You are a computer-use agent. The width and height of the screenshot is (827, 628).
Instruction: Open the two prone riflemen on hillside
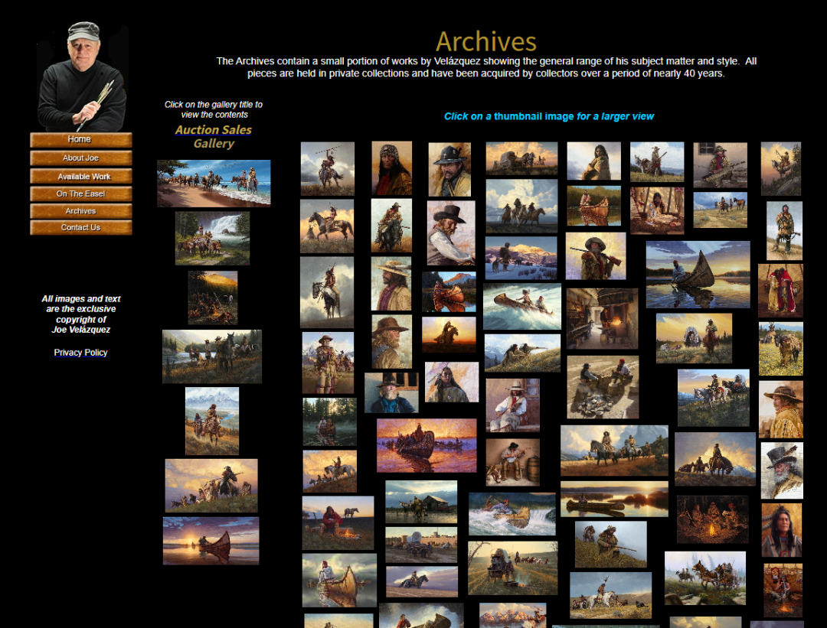tap(522, 353)
